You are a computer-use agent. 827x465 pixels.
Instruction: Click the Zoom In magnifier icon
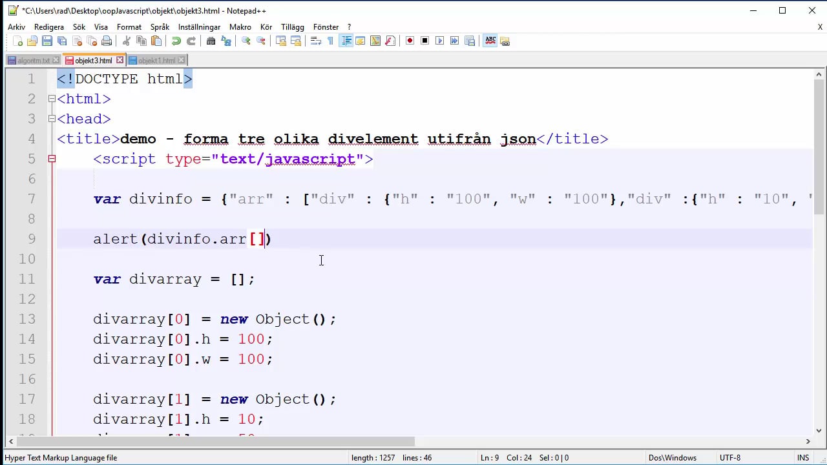(x=246, y=41)
